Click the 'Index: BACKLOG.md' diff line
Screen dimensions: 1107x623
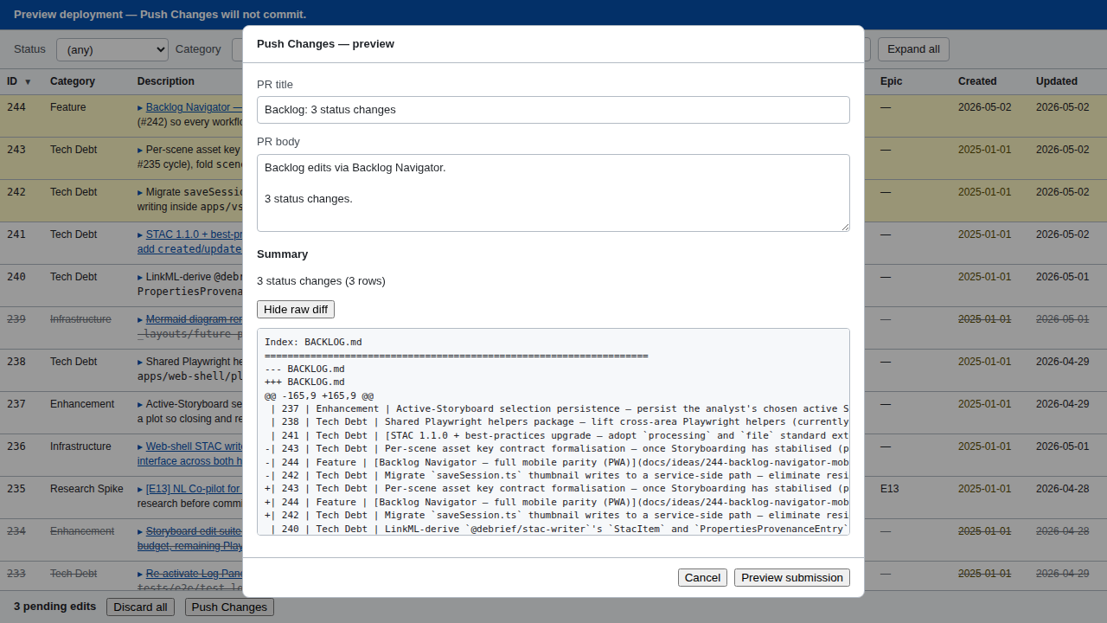[x=313, y=343]
